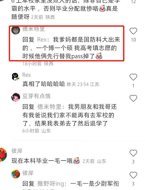
Task: Tap mentioned user Rex in 德米特里's reply
Action: (42, 40)
